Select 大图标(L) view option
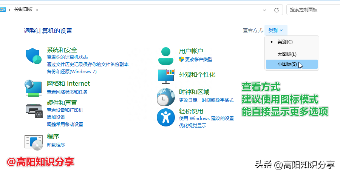340x174 pixels. pos(292,54)
